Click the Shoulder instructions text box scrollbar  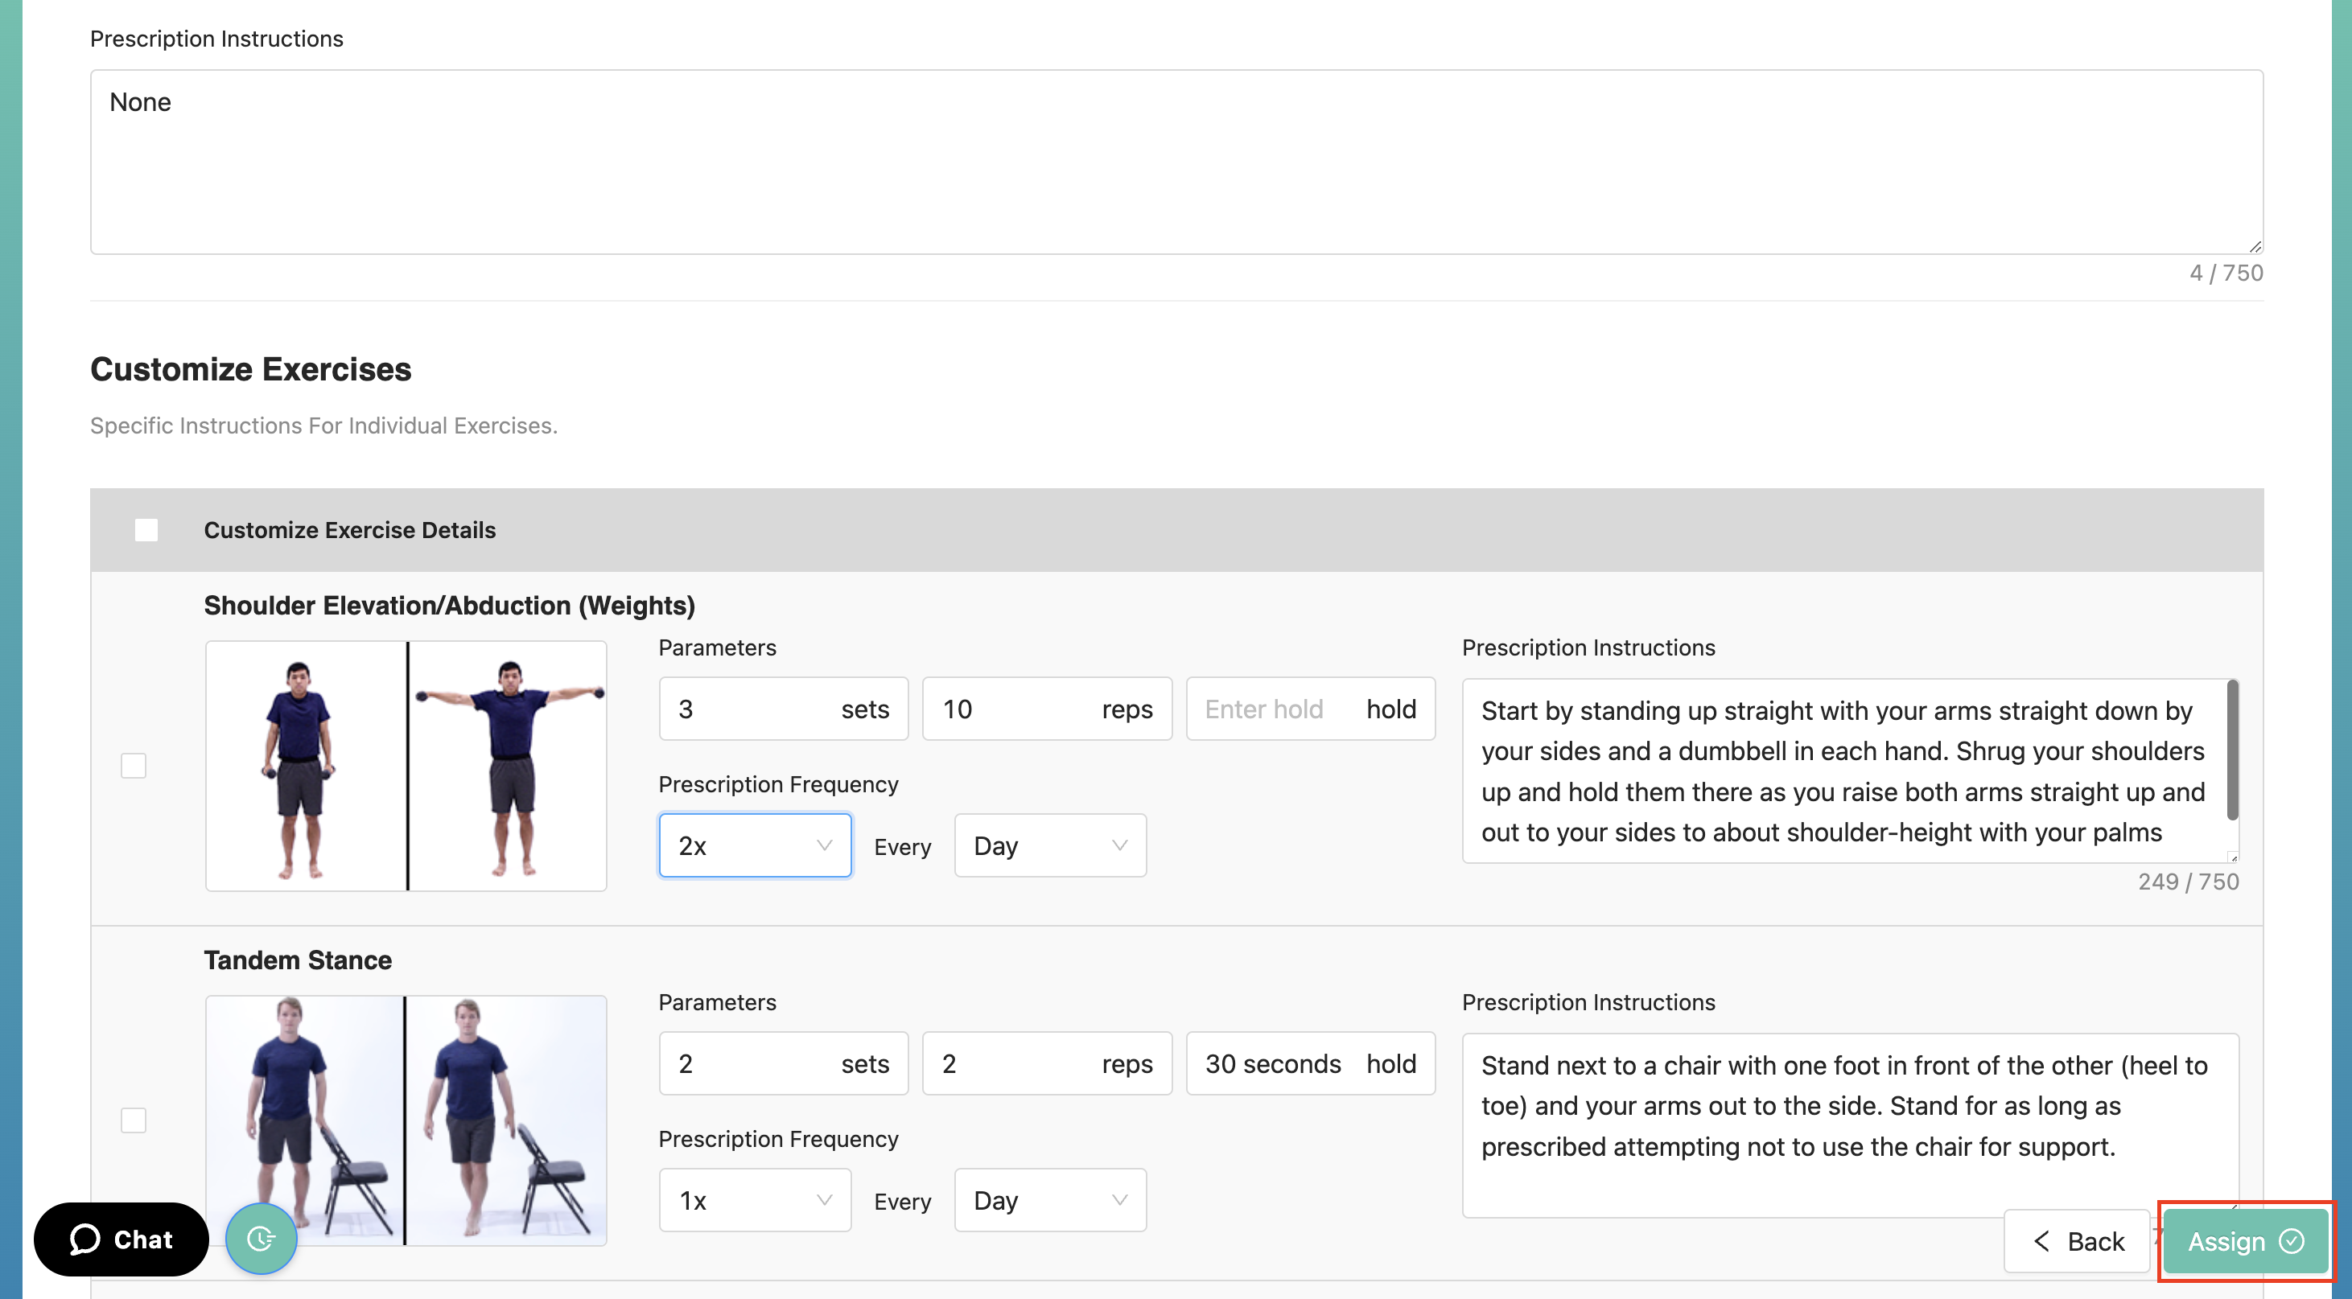pyautogui.click(x=2231, y=750)
